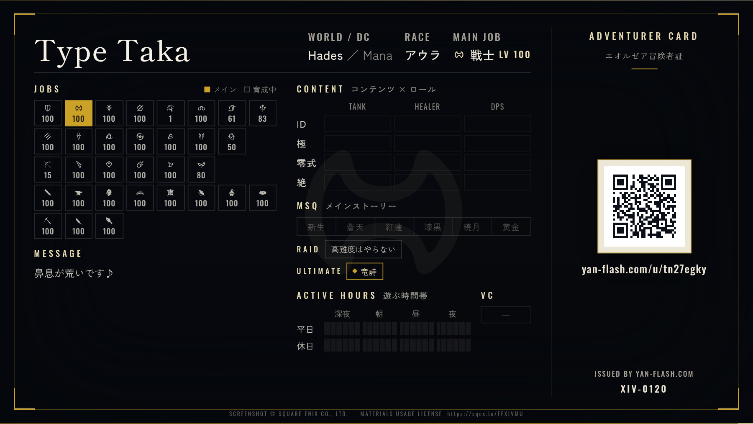Select the highlighted Warrior job tile

tap(78, 113)
